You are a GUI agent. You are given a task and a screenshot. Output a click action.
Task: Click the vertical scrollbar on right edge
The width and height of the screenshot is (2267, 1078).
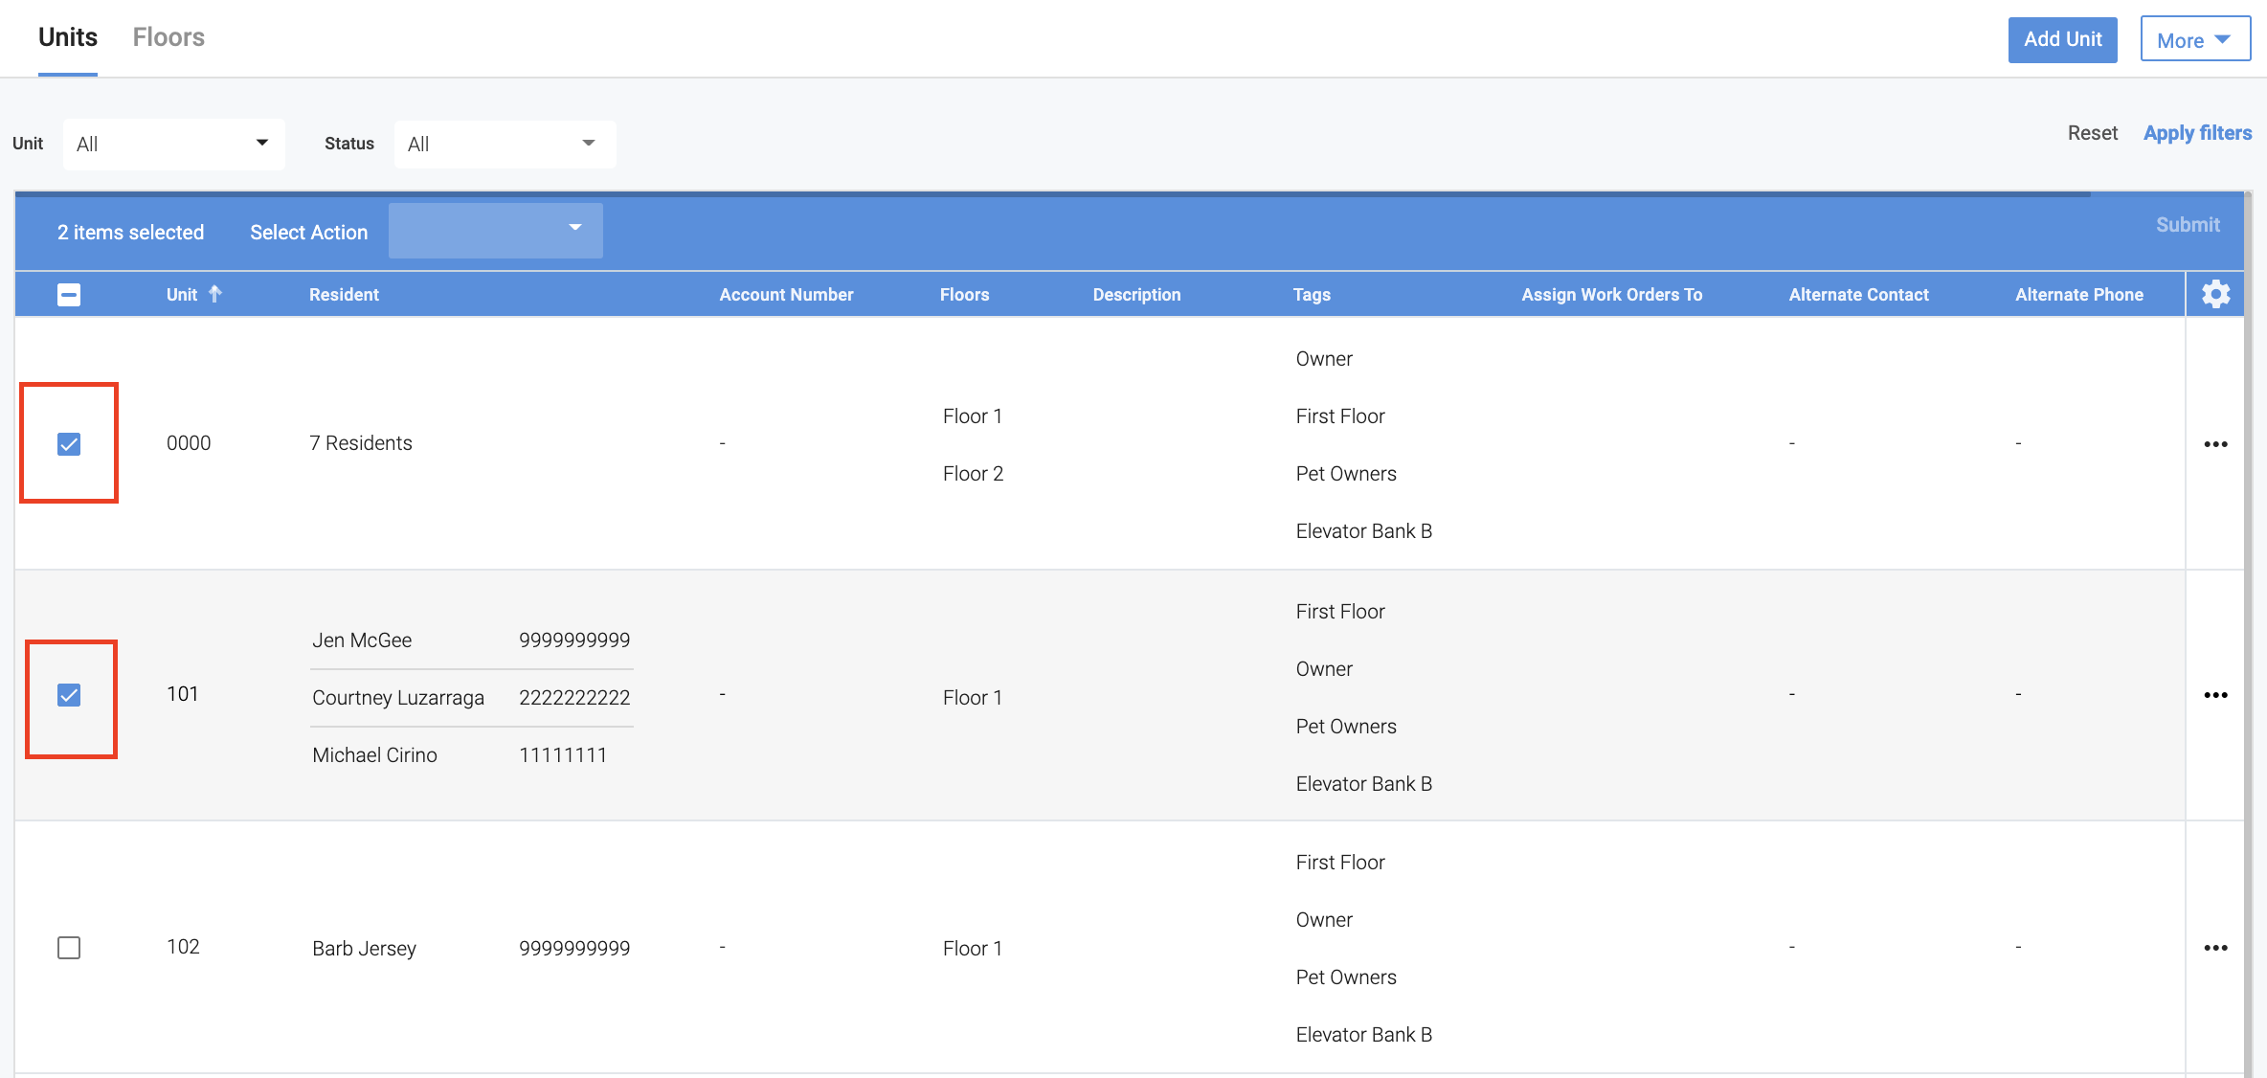point(2249,632)
